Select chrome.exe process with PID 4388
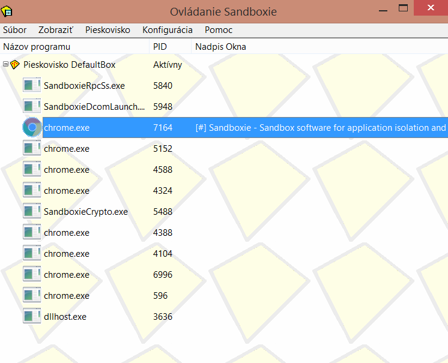The height and width of the screenshot is (363, 448). pos(67,232)
